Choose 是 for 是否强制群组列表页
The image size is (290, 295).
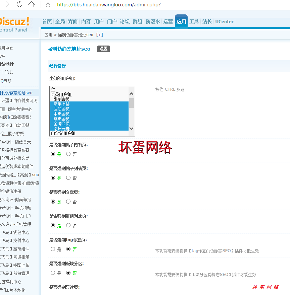[53, 225]
